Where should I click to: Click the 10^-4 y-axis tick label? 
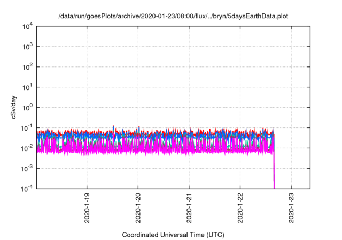click(x=27, y=189)
